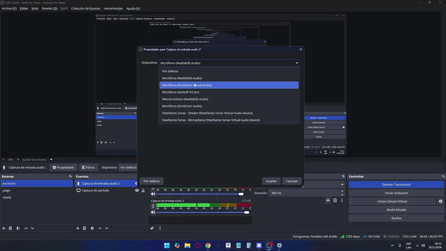Move source up in Fuentes toolbar

100,228
